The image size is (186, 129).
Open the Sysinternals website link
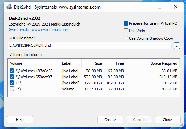[x=39, y=30]
